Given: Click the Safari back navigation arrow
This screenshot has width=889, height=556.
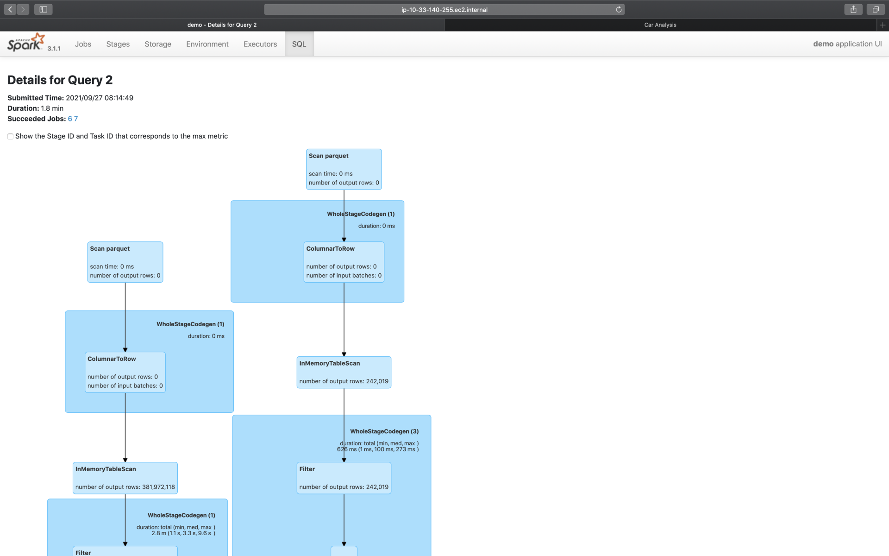Looking at the screenshot, I should (x=10, y=9).
